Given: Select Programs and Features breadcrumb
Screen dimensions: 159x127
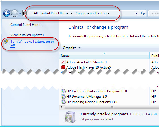Looking at the screenshot, I should pos(92,13).
